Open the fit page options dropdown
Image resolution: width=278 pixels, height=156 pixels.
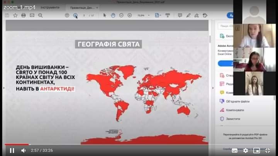tap(158, 15)
